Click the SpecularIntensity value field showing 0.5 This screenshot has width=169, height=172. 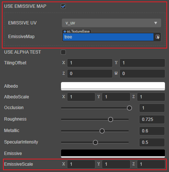(x=152, y=142)
